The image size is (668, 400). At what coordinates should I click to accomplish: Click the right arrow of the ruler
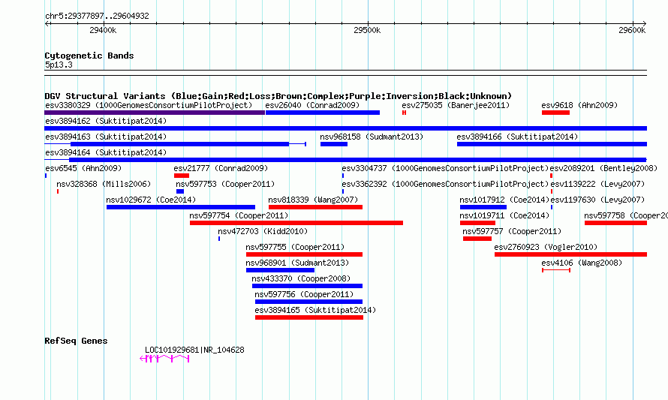[645, 24]
